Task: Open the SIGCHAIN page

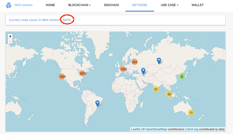Action: tap(111, 5)
